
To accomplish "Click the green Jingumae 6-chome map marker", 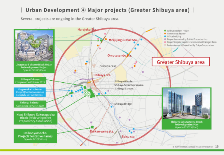I will [101, 41].
